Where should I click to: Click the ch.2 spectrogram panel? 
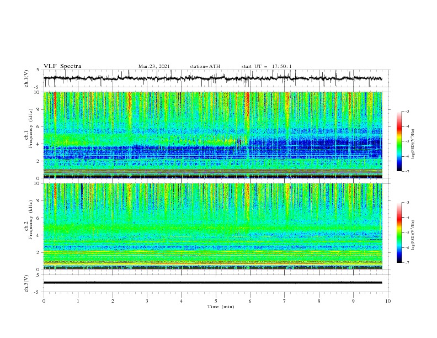pyautogui.click(x=212, y=226)
